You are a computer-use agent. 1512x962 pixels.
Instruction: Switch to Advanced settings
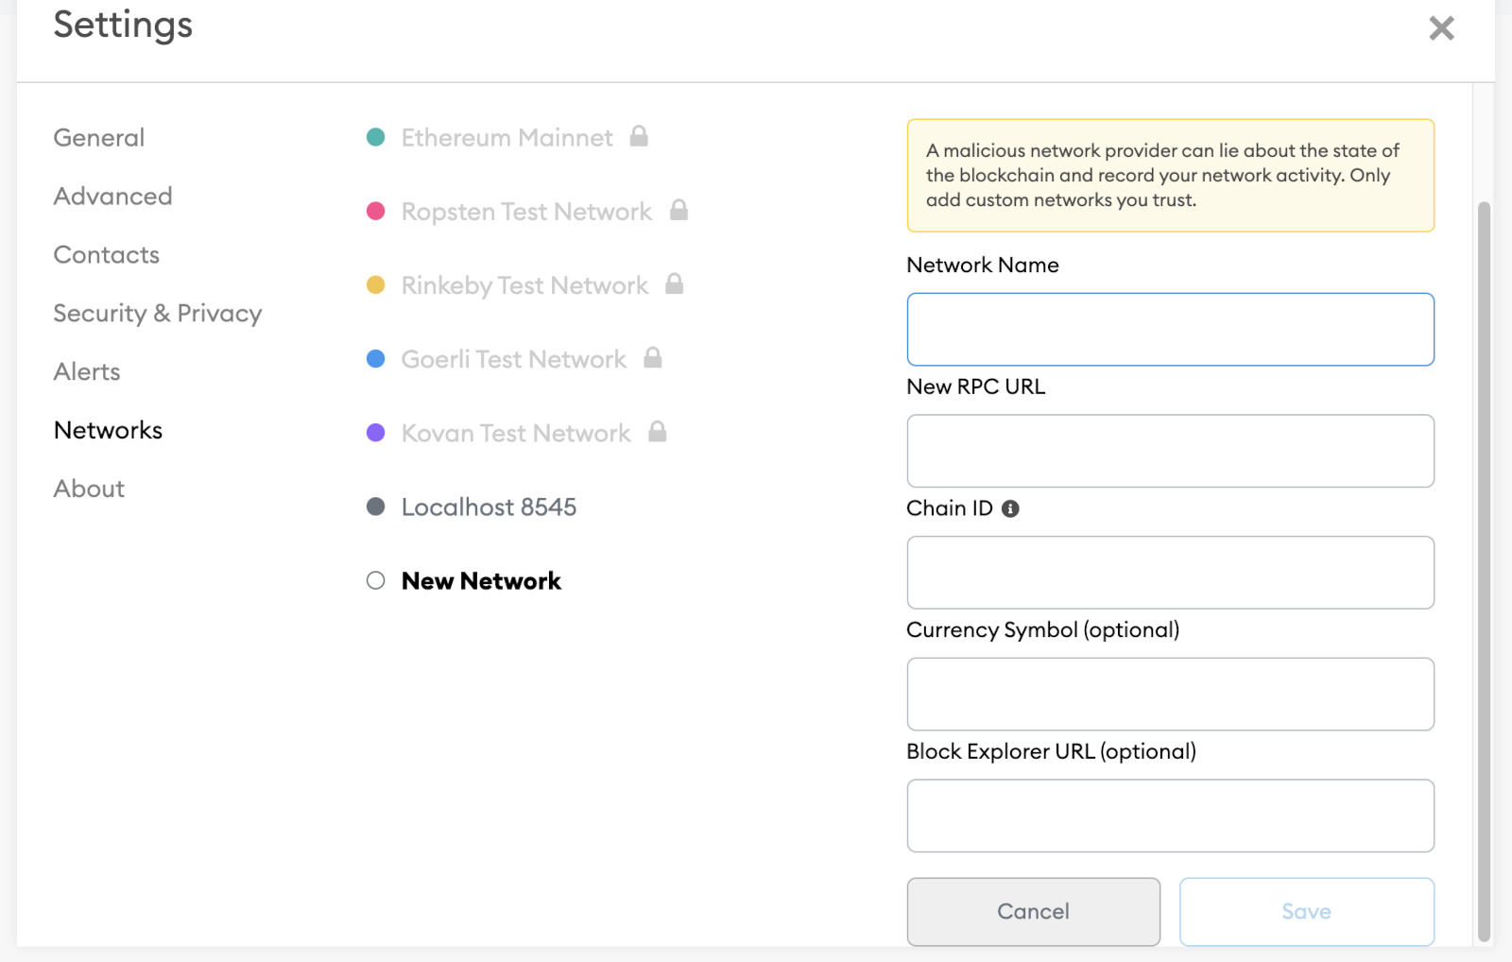click(x=112, y=197)
